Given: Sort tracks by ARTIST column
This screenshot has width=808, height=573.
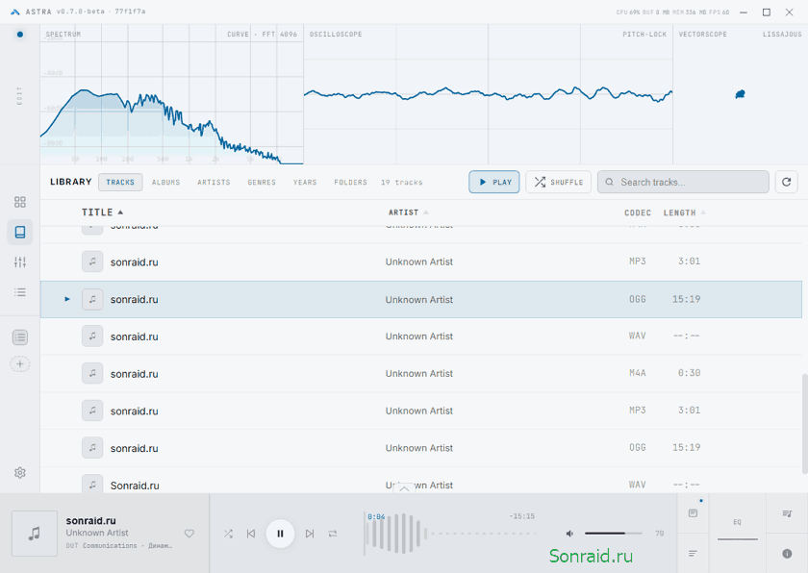Looking at the screenshot, I should pos(408,212).
